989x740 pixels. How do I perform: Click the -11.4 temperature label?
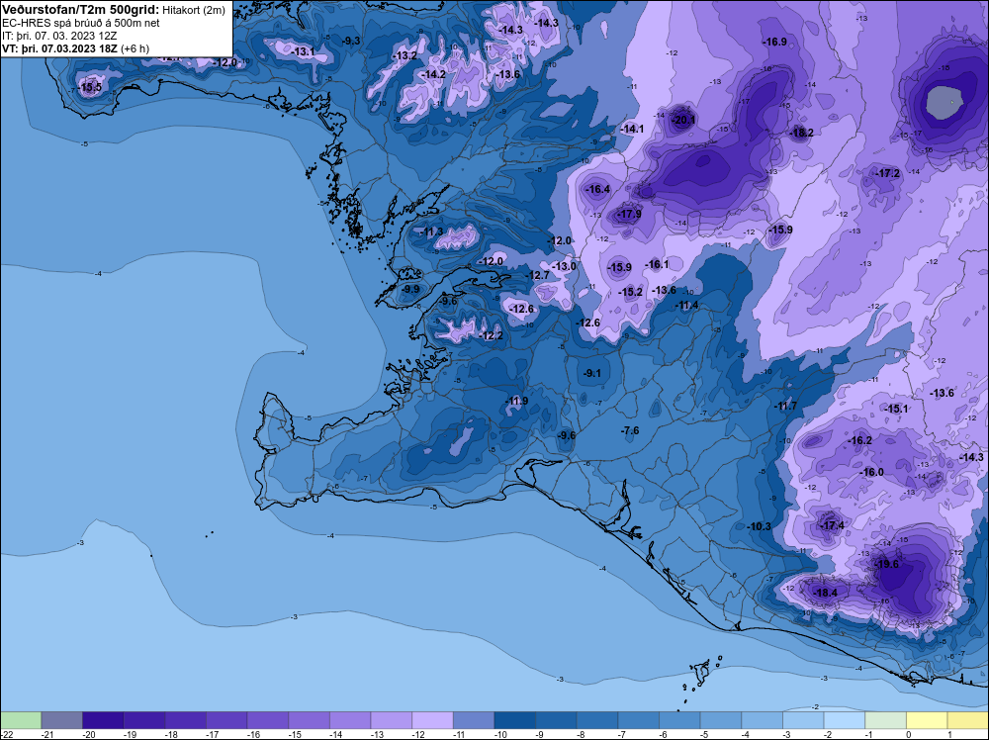(x=687, y=306)
